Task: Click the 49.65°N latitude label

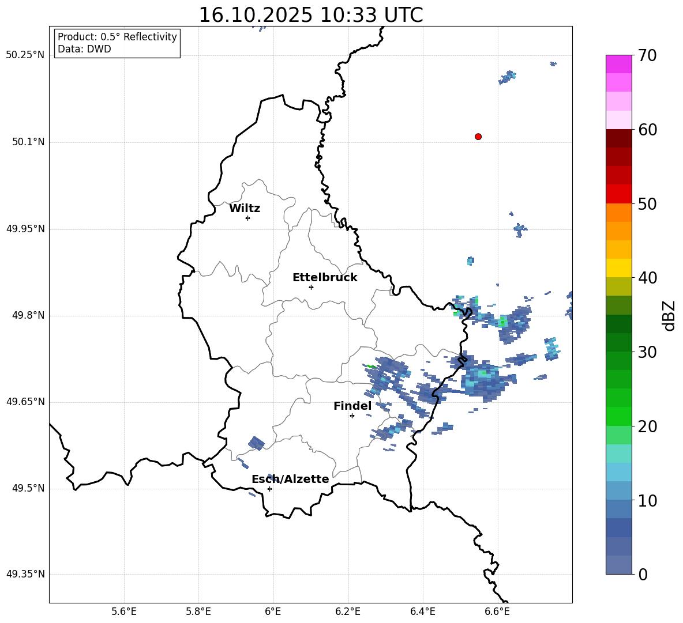Action: (25, 402)
